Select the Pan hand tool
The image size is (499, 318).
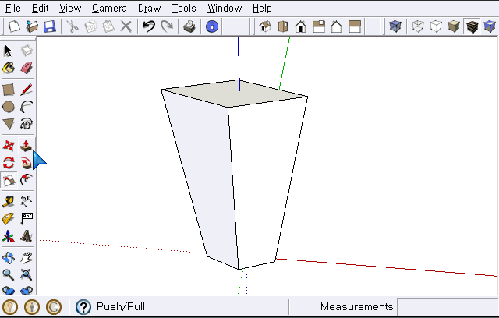[27, 257]
